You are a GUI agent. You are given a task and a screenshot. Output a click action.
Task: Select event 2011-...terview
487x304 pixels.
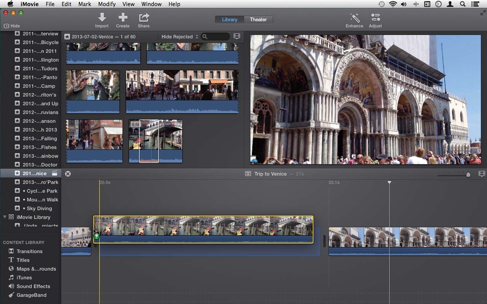pos(40,33)
